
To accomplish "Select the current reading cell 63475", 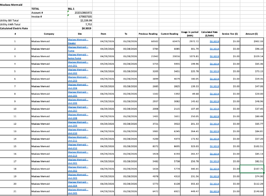I will point(170,41).
